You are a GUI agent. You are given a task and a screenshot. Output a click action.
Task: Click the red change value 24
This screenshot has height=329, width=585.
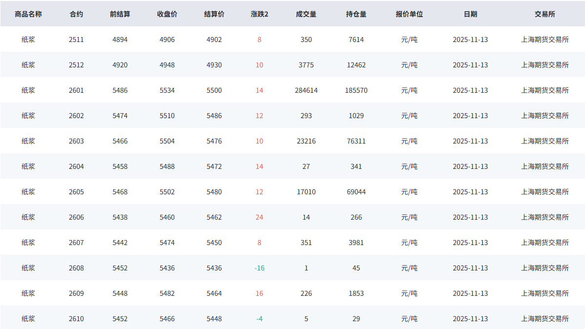[x=259, y=217]
